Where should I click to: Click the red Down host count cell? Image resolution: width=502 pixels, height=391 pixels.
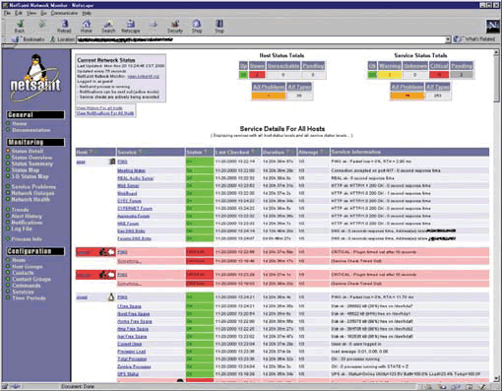(257, 75)
